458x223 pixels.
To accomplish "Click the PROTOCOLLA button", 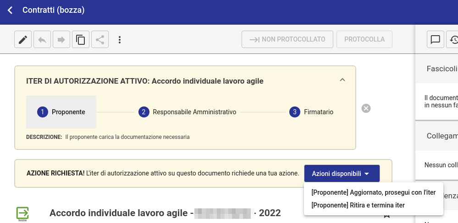I will [364, 39].
